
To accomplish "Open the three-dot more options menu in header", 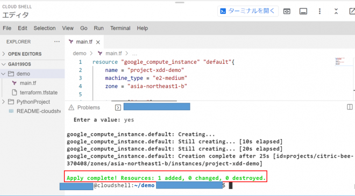I will (x=319, y=11).
